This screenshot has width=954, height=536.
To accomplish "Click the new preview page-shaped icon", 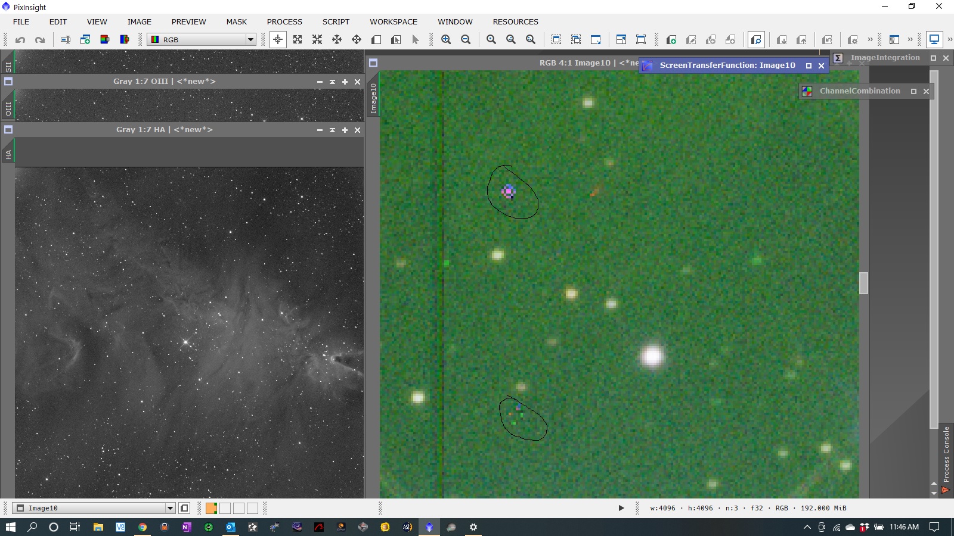I will (376, 40).
